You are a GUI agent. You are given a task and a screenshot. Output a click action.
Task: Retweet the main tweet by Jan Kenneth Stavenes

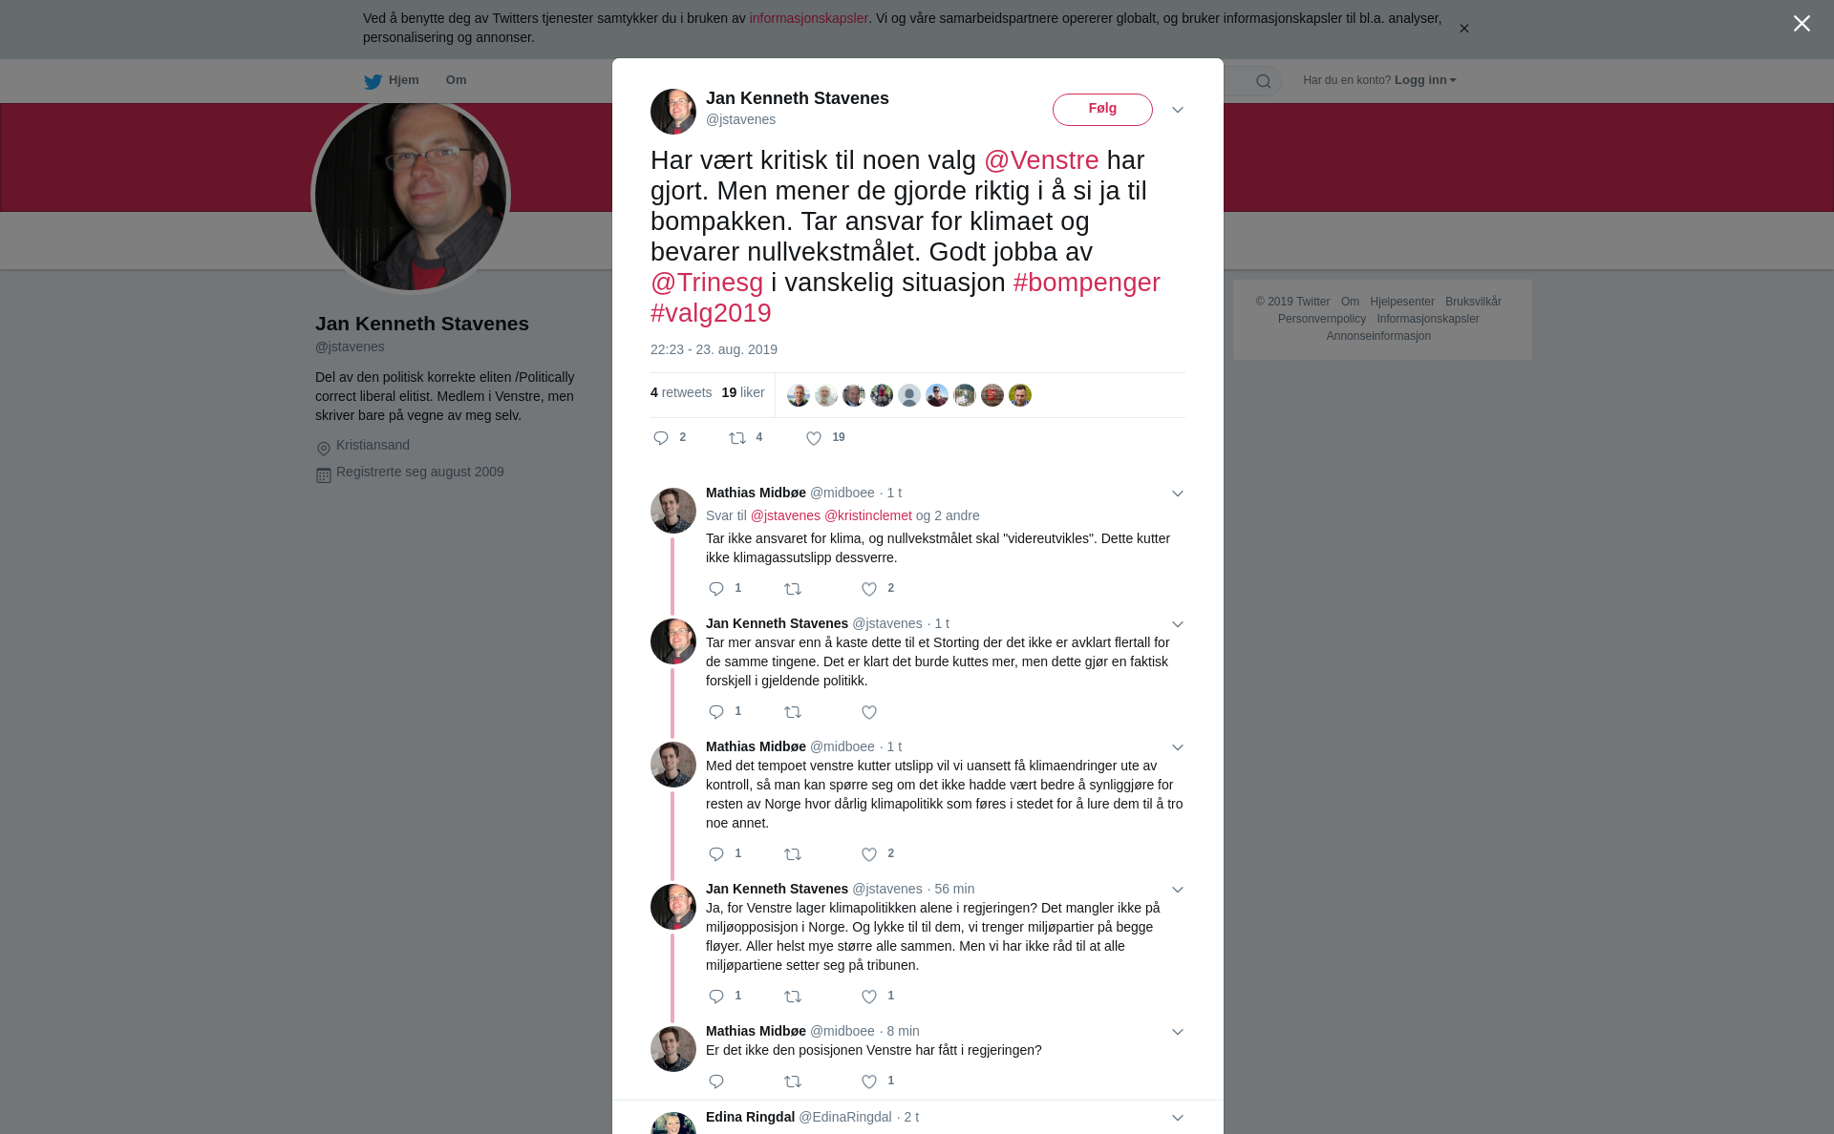737,438
